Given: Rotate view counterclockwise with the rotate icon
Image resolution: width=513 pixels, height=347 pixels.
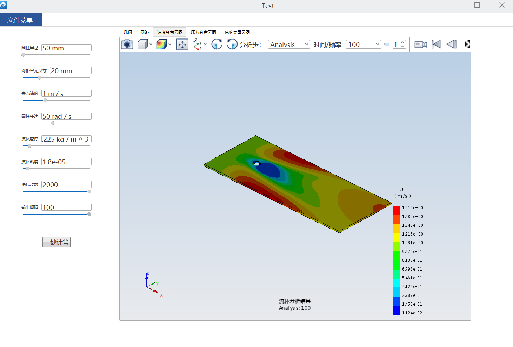Looking at the screenshot, I should coord(232,44).
